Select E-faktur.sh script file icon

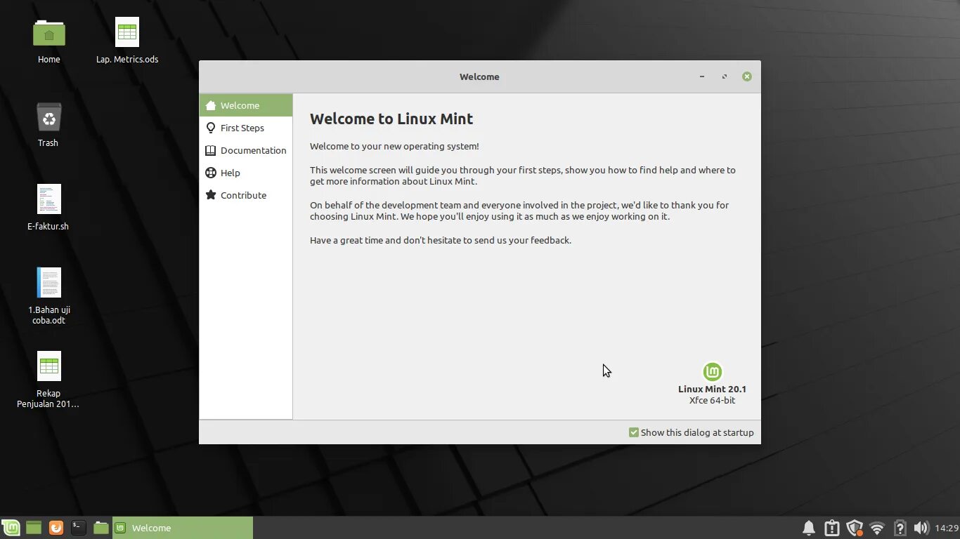48,199
